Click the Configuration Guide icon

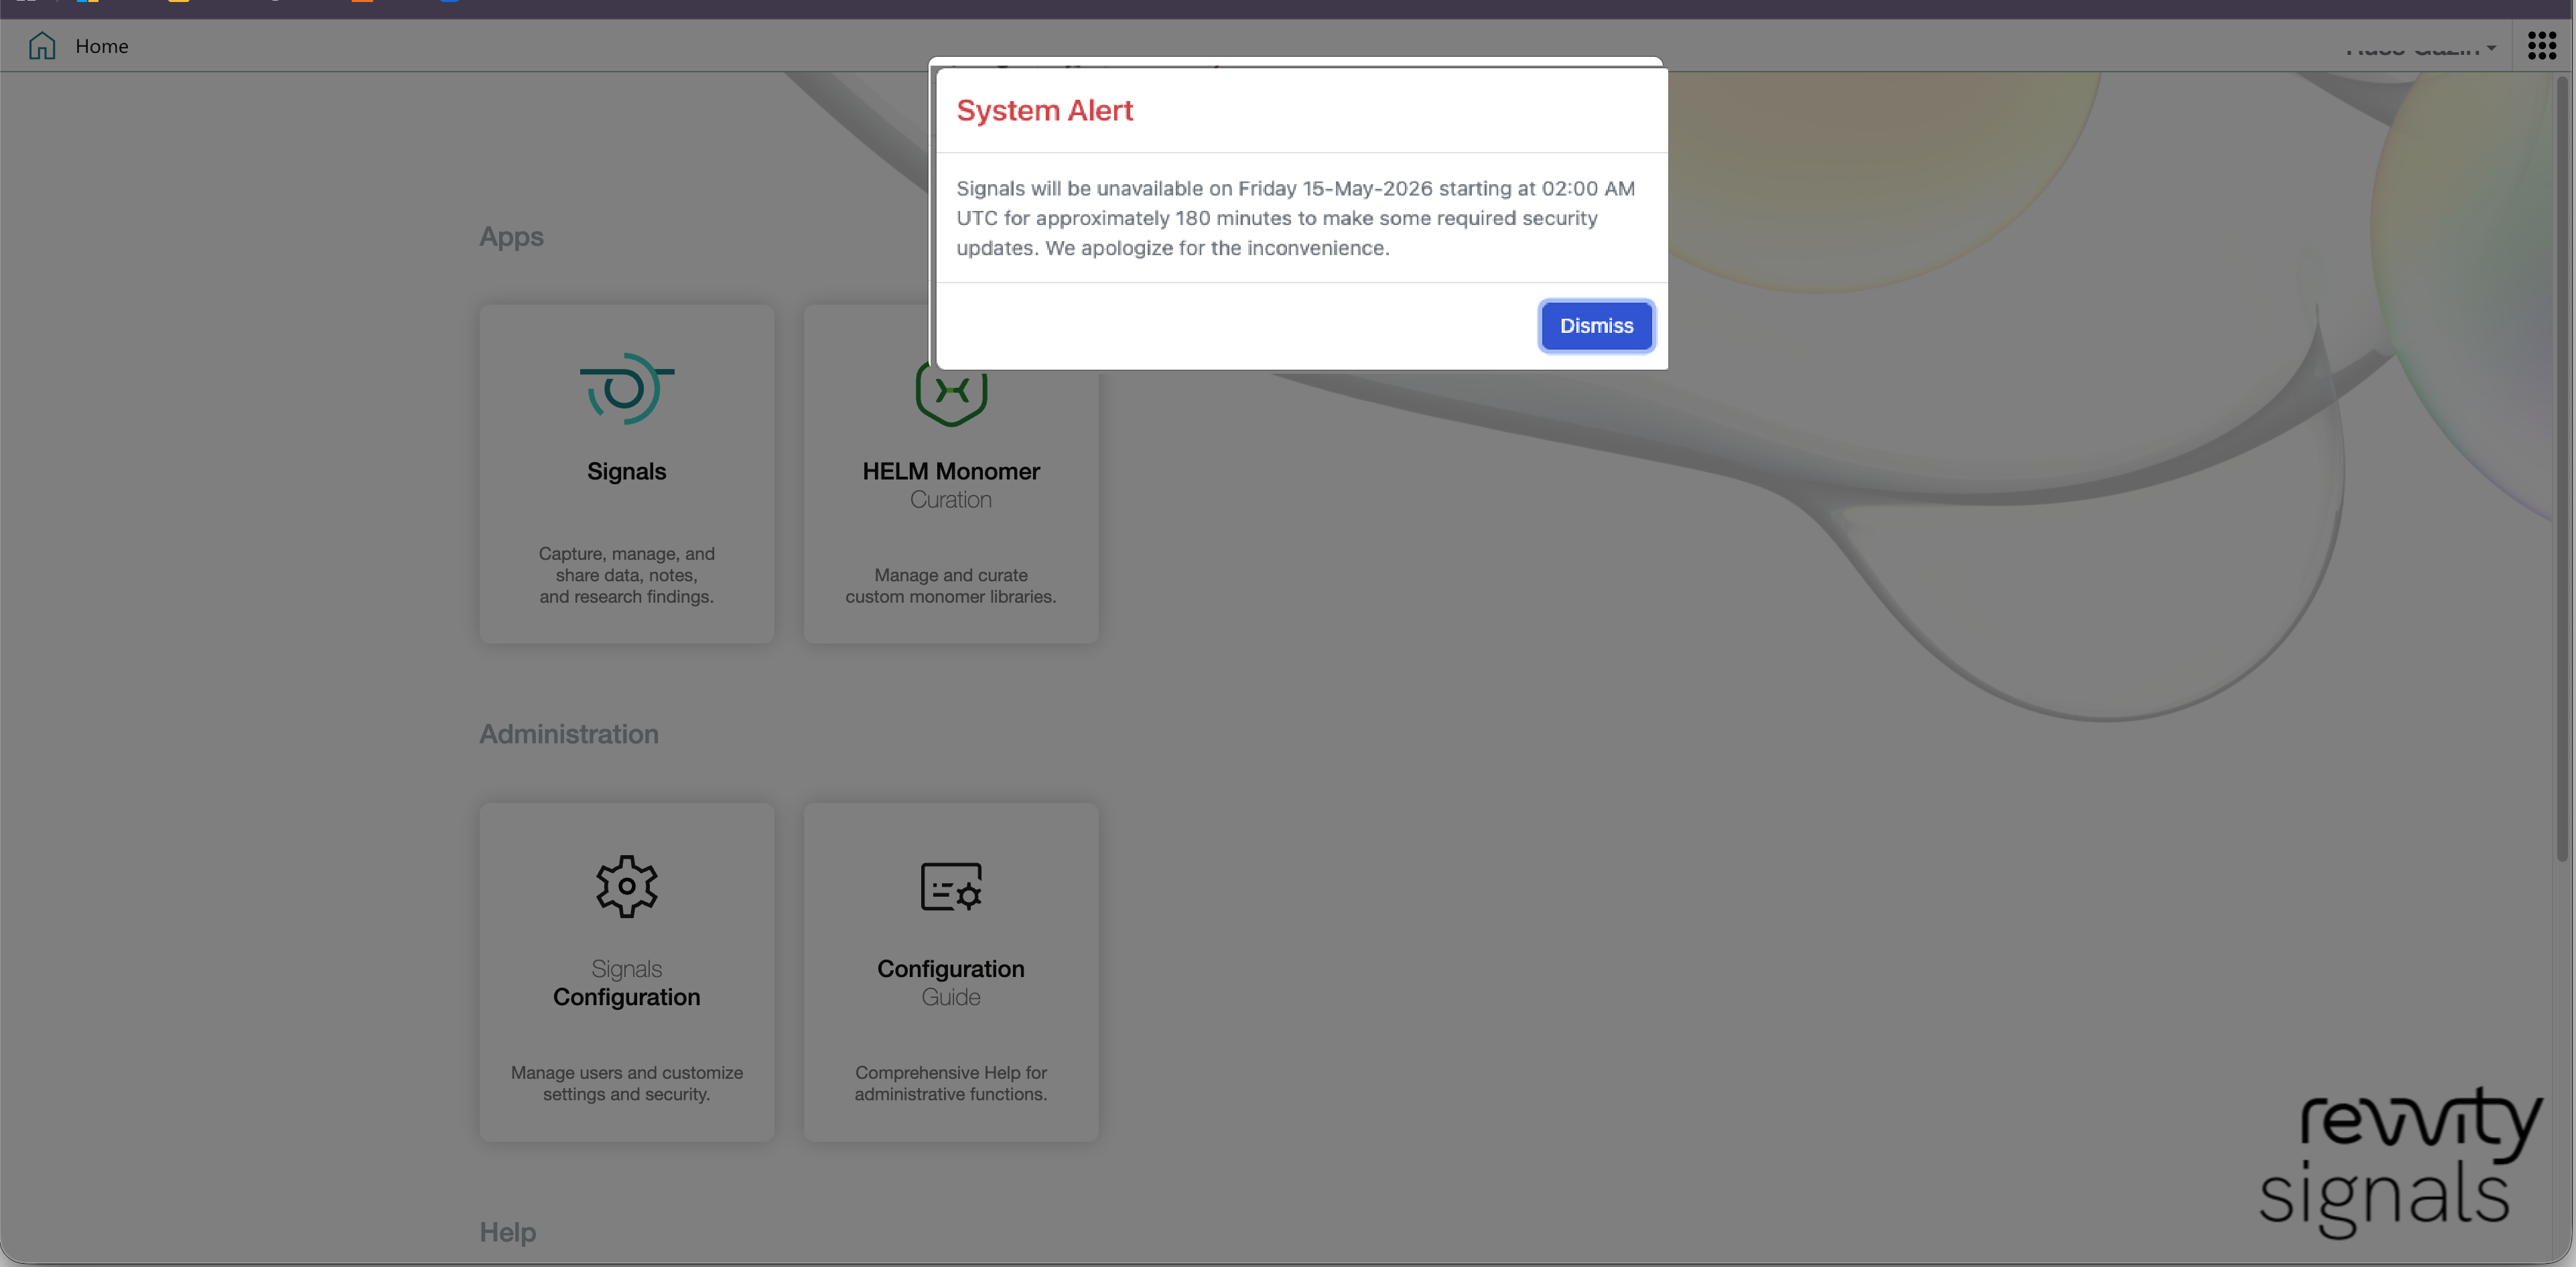tap(951, 887)
